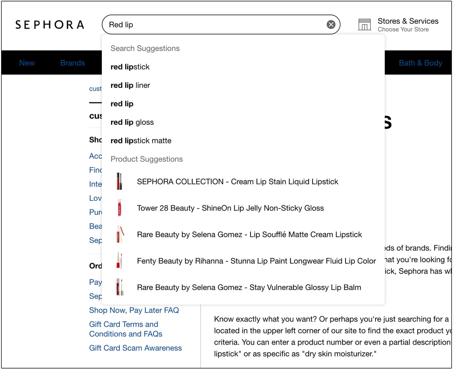Click Choose Your Store text

pos(403,29)
